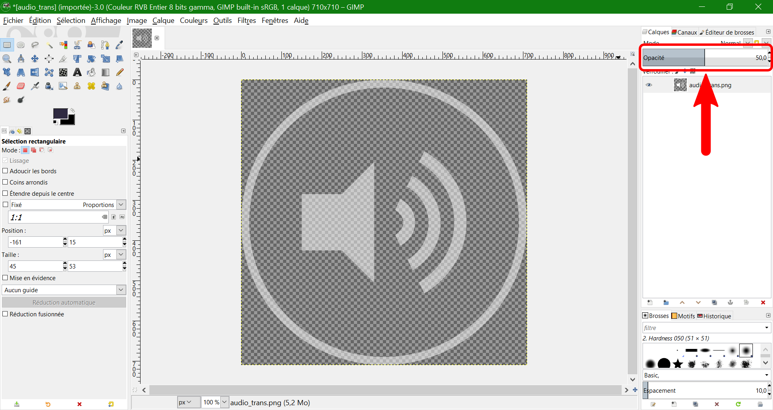773x410 pixels.
Task: Swap foreground and background colors
Action: (72, 110)
